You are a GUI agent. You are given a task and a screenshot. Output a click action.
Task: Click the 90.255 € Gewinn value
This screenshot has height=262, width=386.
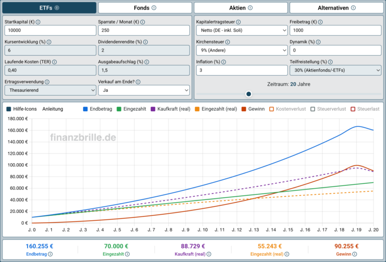(346, 246)
